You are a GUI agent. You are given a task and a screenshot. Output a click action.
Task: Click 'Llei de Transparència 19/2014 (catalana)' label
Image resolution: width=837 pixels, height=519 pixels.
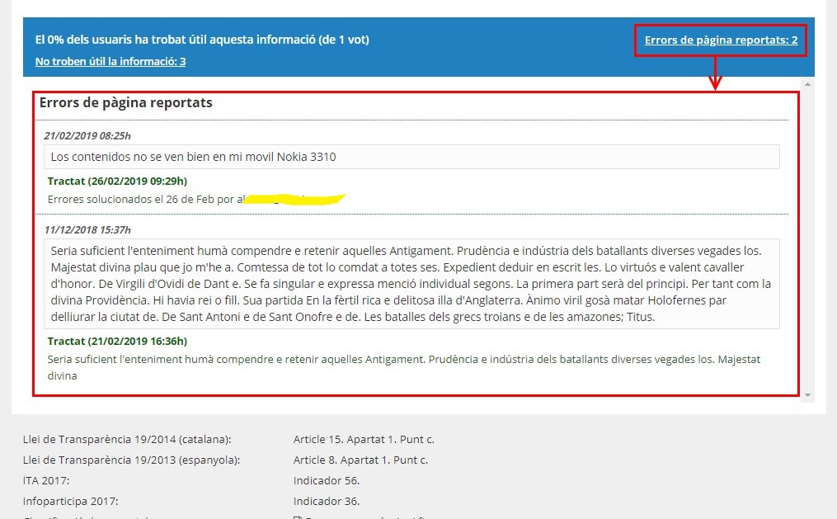click(127, 439)
